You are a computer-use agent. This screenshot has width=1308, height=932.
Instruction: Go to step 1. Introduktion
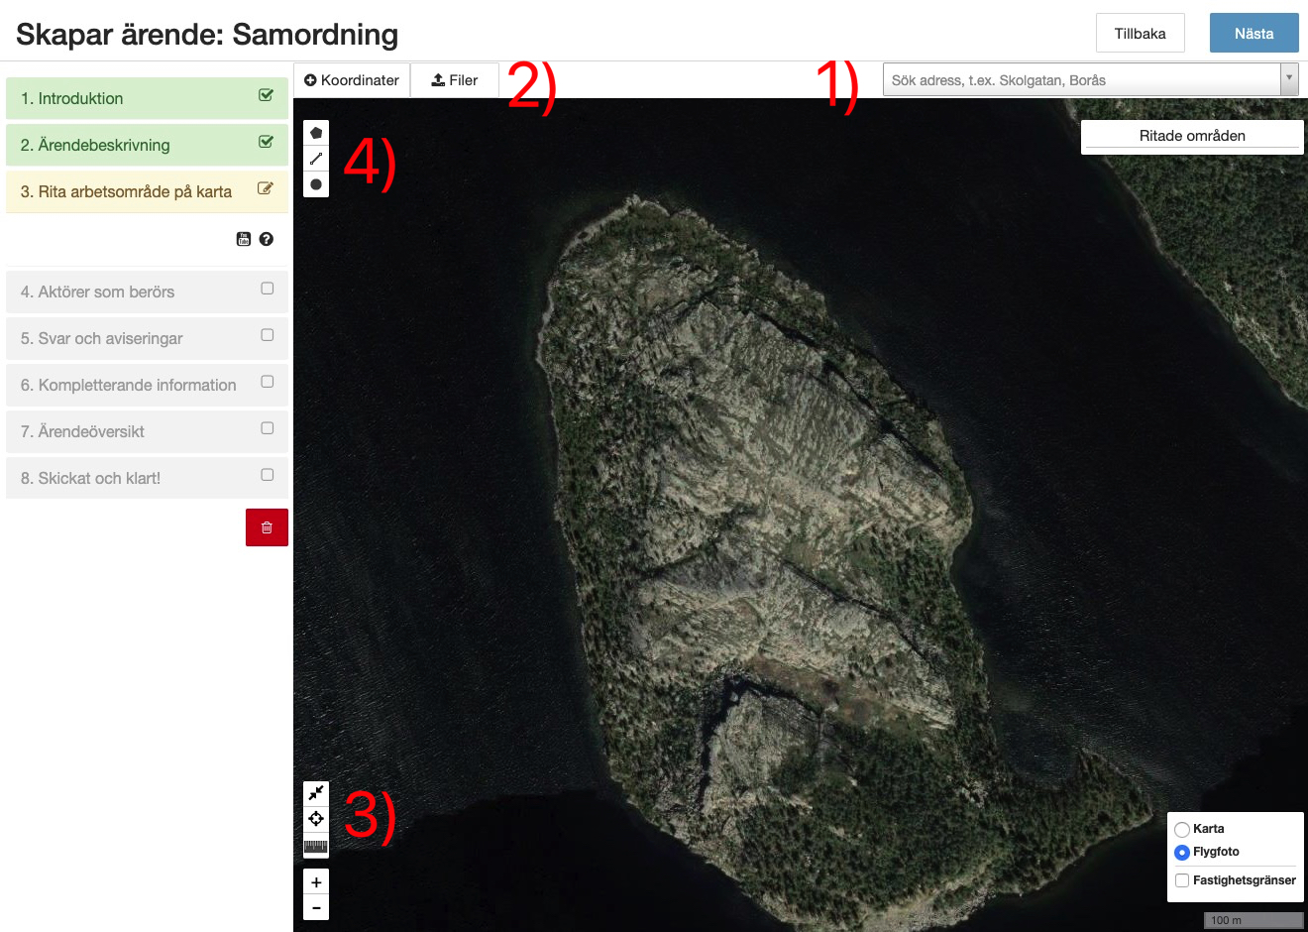(147, 98)
